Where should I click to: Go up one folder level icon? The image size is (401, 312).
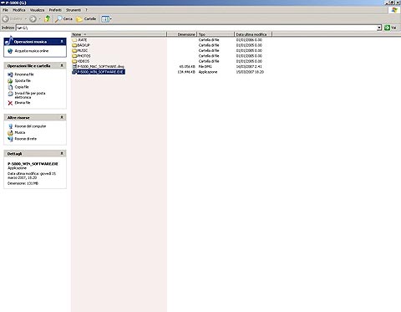(48, 18)
